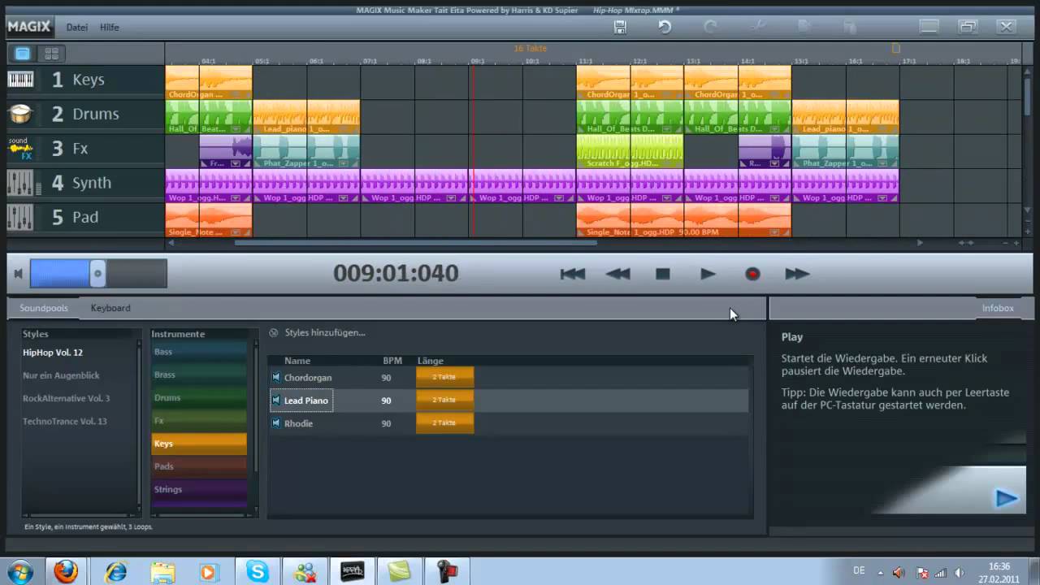Click the 16 Takte range marker in the ruler

(x=530, y=49)
